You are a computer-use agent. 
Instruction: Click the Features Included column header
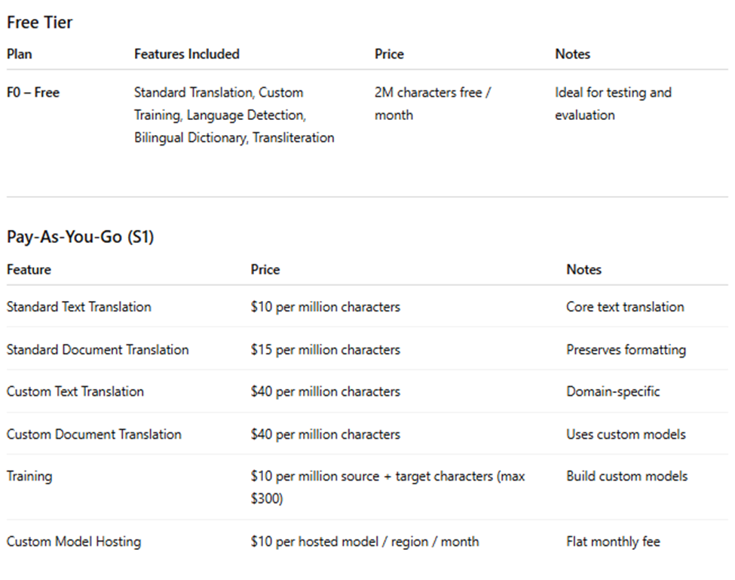coord(186,54)
